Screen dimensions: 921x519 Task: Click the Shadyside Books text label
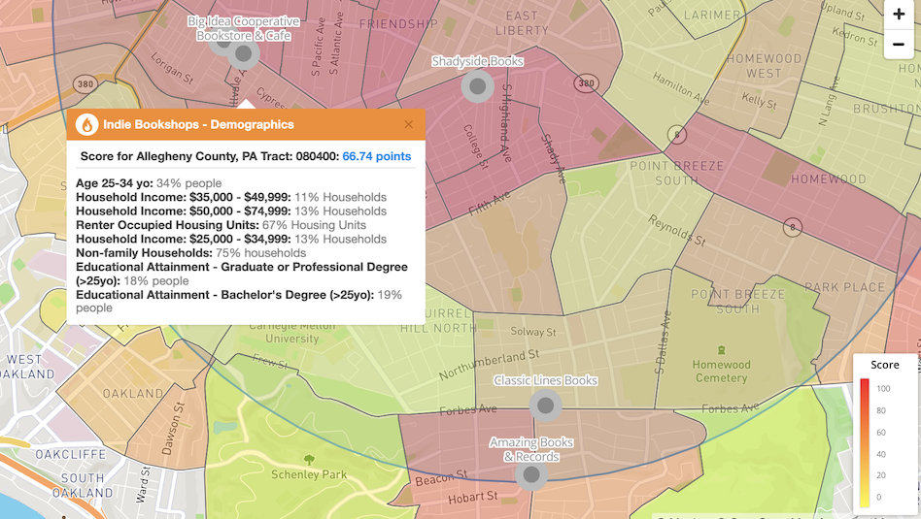(477, 61)
